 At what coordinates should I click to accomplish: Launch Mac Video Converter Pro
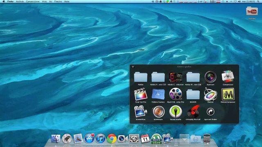(176, 94)
